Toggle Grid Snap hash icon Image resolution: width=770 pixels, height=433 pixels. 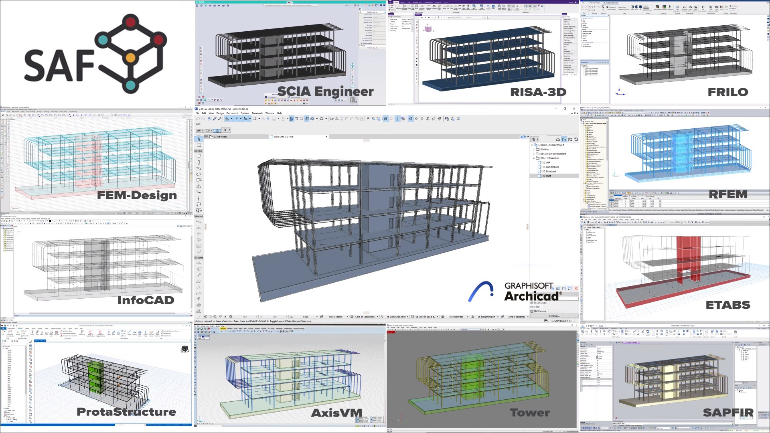tap(255, 119)
